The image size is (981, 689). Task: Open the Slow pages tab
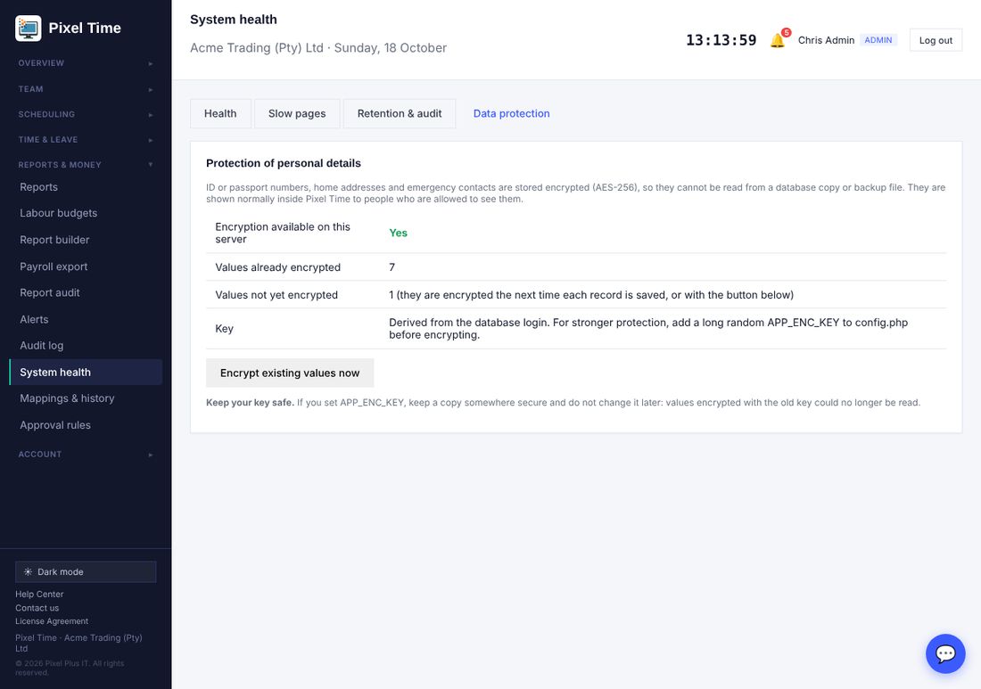point(297,113)
